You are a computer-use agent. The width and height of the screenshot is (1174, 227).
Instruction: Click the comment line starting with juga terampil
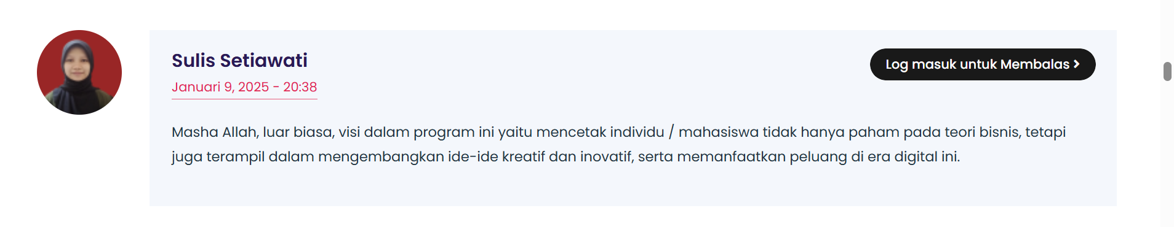pyautogui.click(x=565, y=157)
